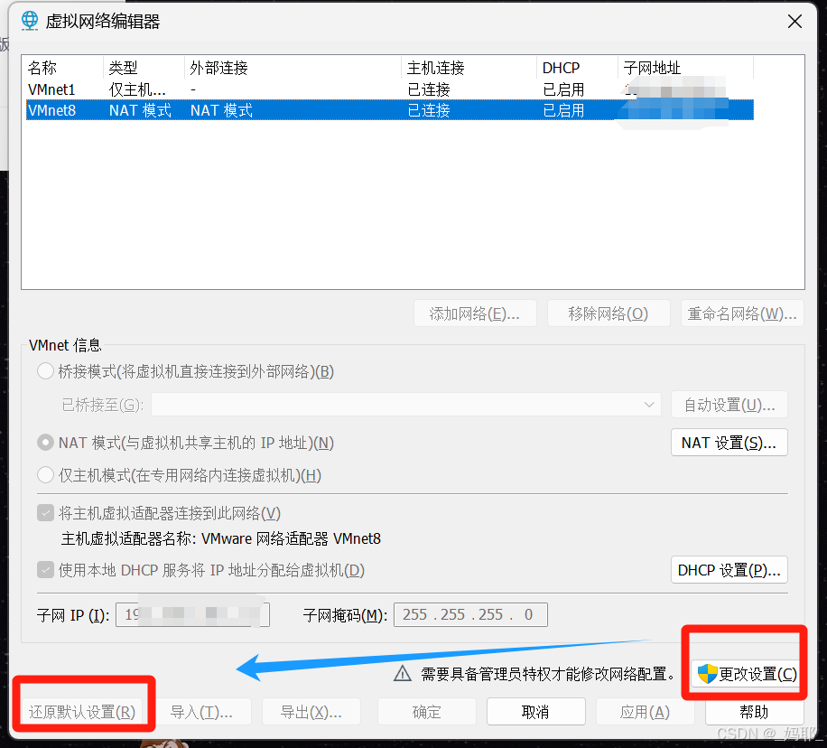Click 已连接 cell in VMnet8 row
Image resolution: width=827 pixels, height=748 pixels.
(429, 110)
